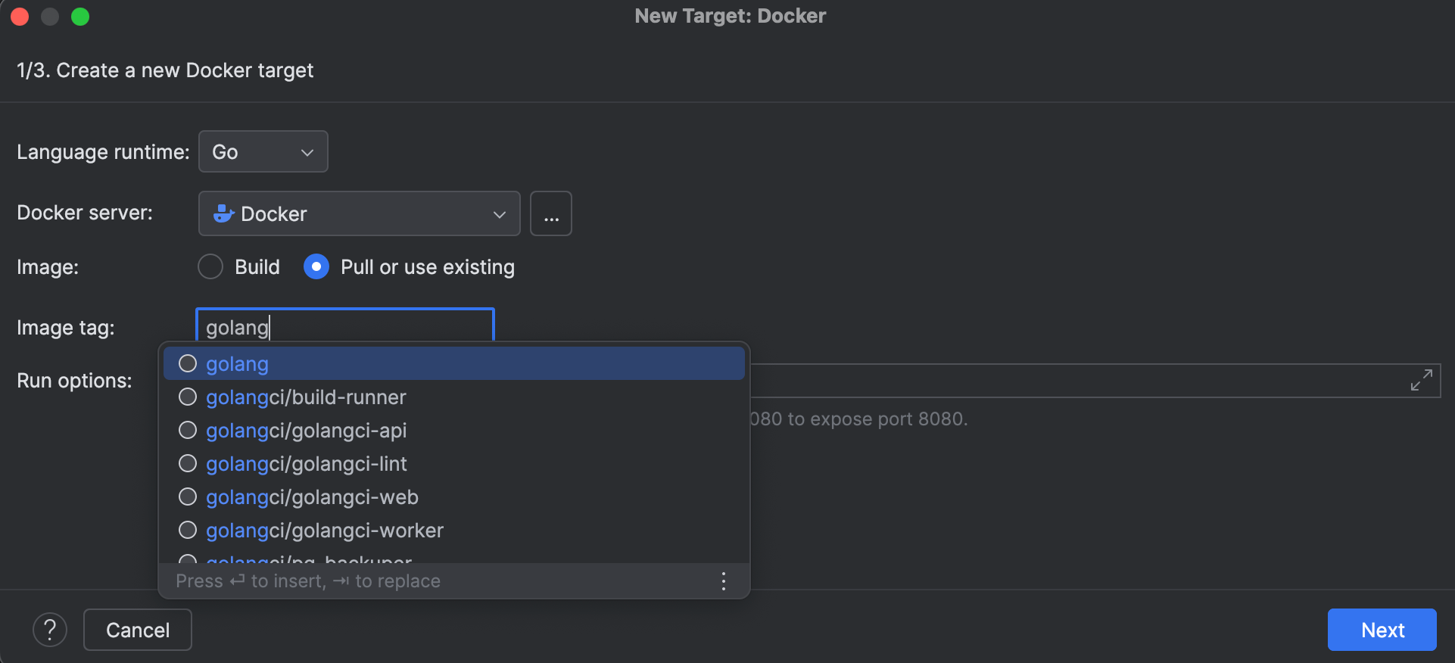
Task: Click the Run options input field
Action: [x=1060, y=381]
